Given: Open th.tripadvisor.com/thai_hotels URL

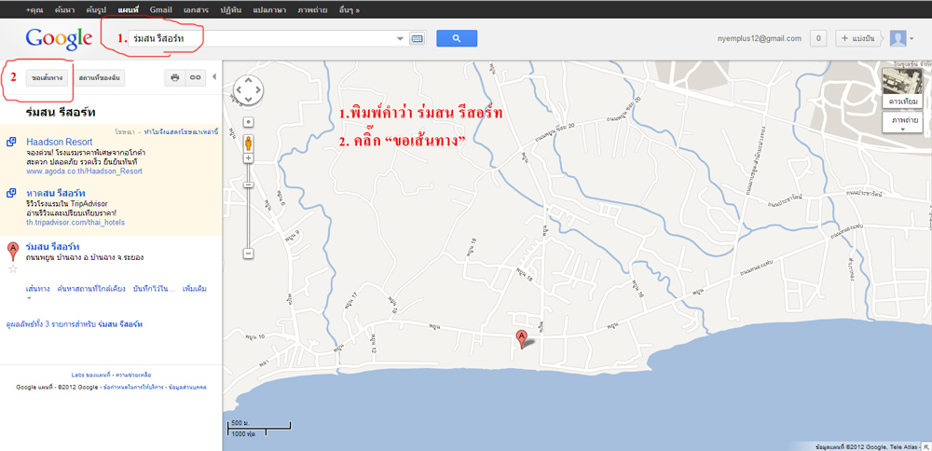Looking at the screenshot, I should point(75,223).
